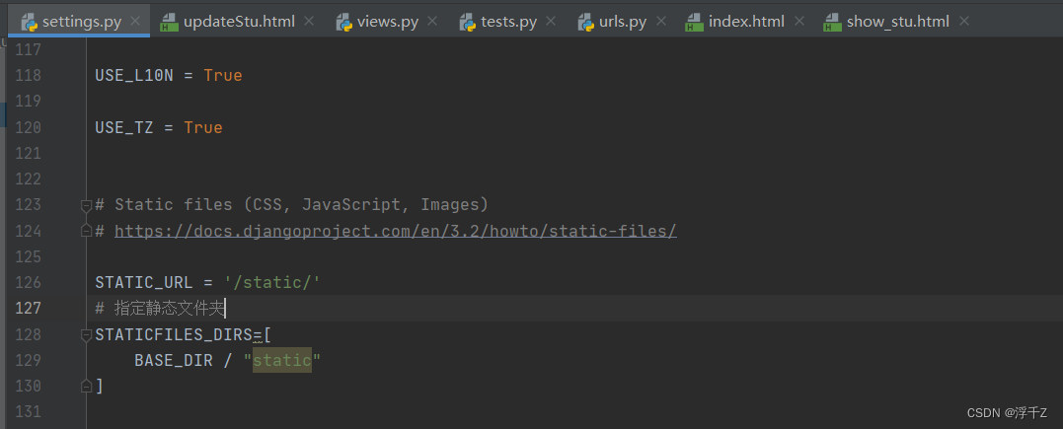Image resolution: width=1063 pixels, height=429 pixels.
Task: Place cursor on USE_TZ variable
Action: [124, 127]
